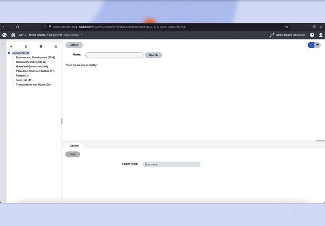Click the delete folder trash icon
The width and height of the screenshot is (325, 226).
[26, 46]
